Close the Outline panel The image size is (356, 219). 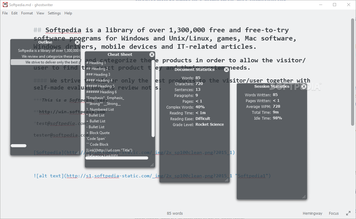click(x=77, y=42)
